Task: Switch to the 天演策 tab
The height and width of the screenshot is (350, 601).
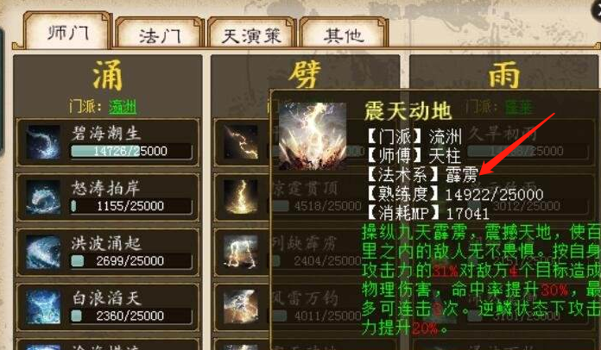Action: coord(251,35)
